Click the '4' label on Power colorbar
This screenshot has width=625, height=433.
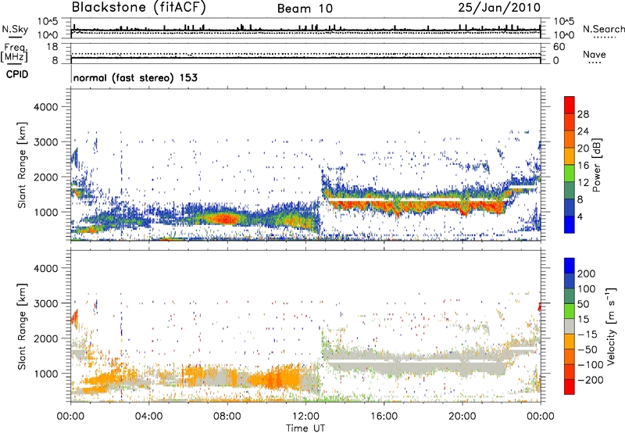[x=580, y=216]
